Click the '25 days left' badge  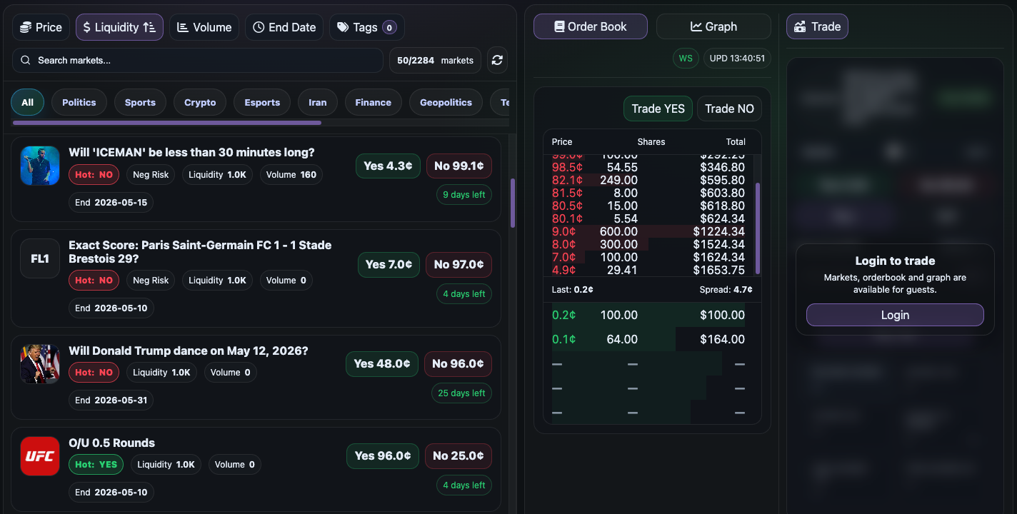[x=461, y=393]
